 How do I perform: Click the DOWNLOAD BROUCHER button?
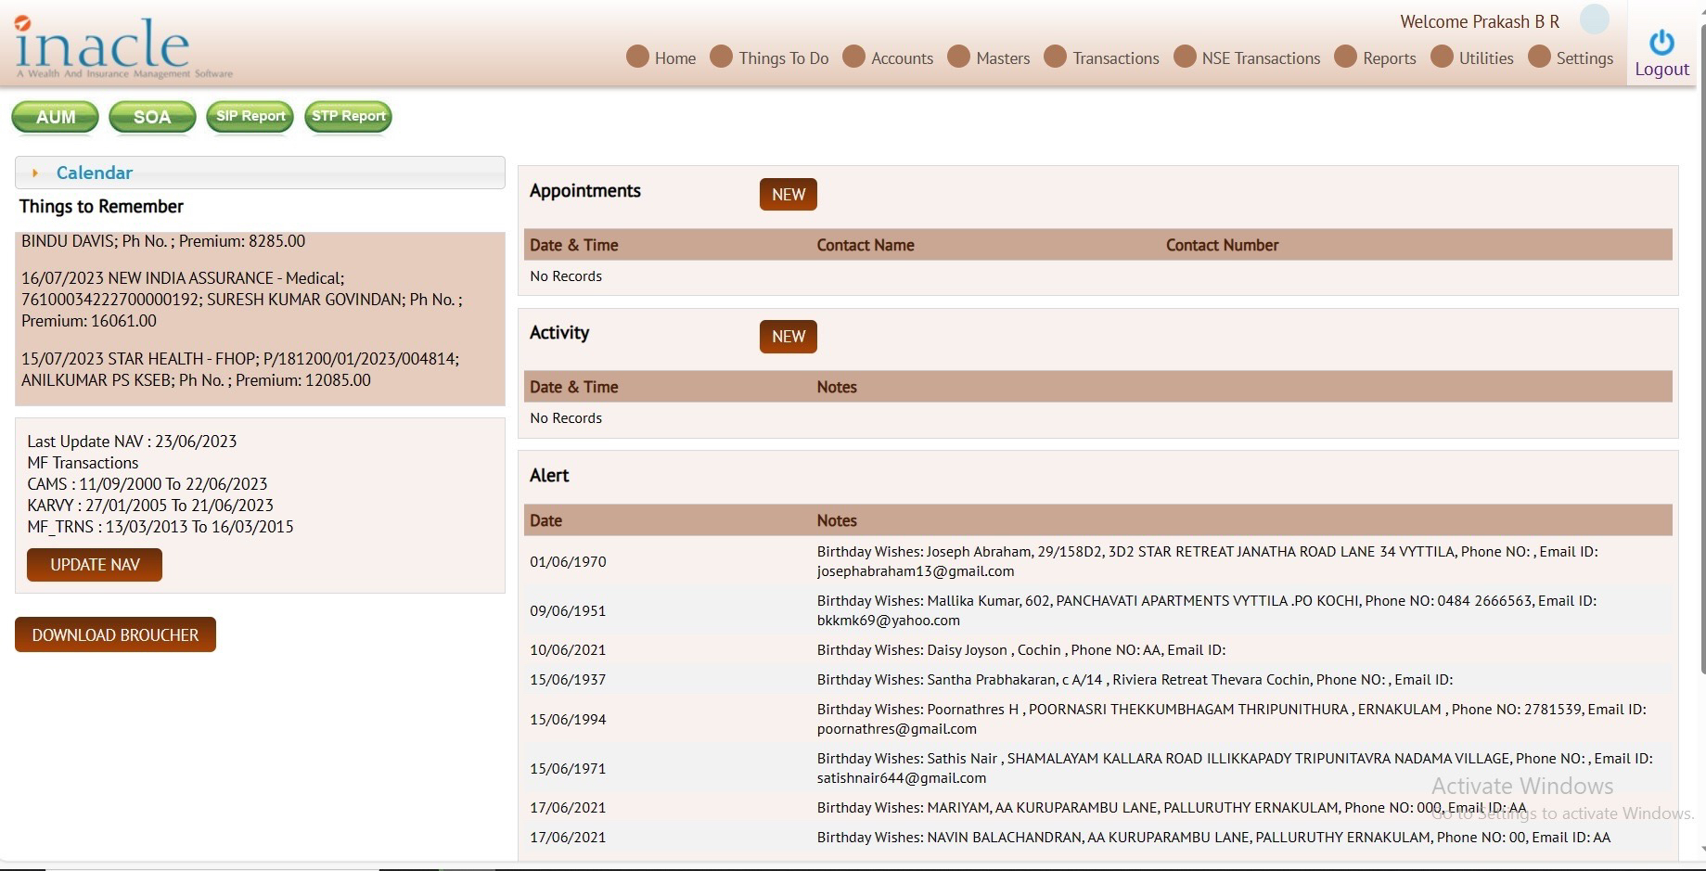pyautogui.click(x=115, y=635)
